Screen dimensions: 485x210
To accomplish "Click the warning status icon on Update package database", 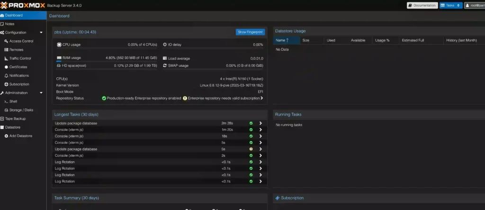I will (x=251, y=149).
